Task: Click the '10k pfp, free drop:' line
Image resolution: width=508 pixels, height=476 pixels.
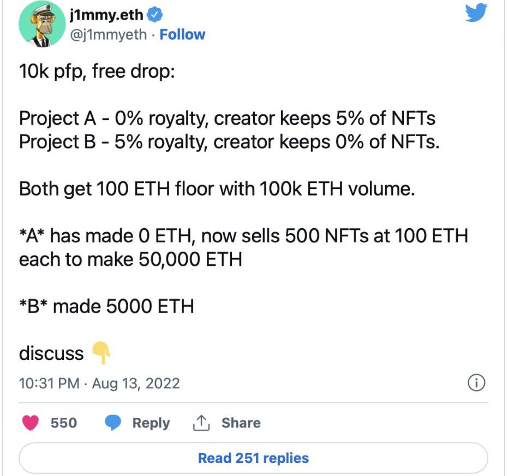Action: pos(97,71)
